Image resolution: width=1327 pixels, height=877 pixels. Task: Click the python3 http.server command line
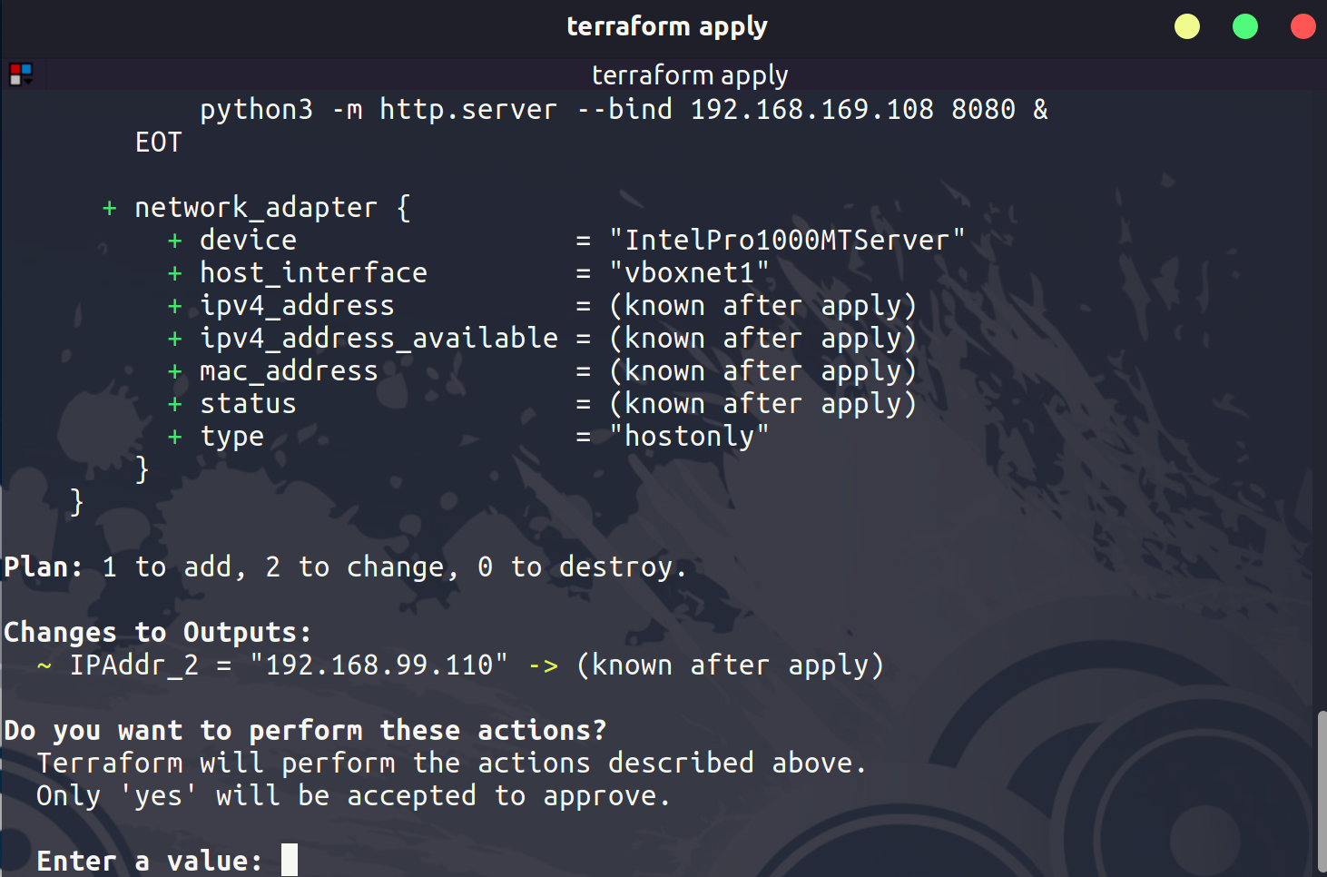click(624, 110)
